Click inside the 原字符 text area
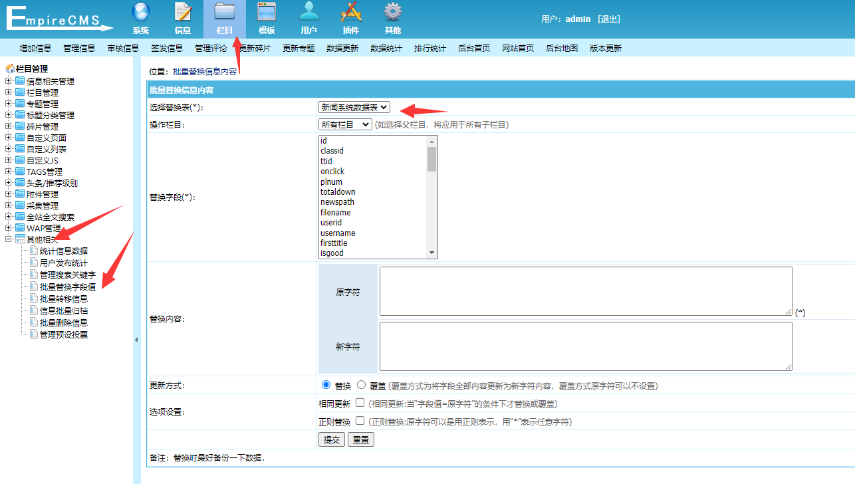 pos(585,291)
